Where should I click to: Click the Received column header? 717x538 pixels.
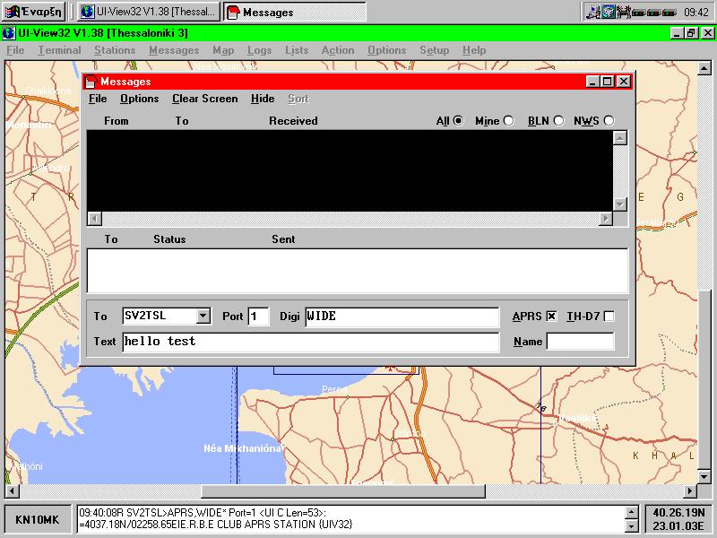293,121
